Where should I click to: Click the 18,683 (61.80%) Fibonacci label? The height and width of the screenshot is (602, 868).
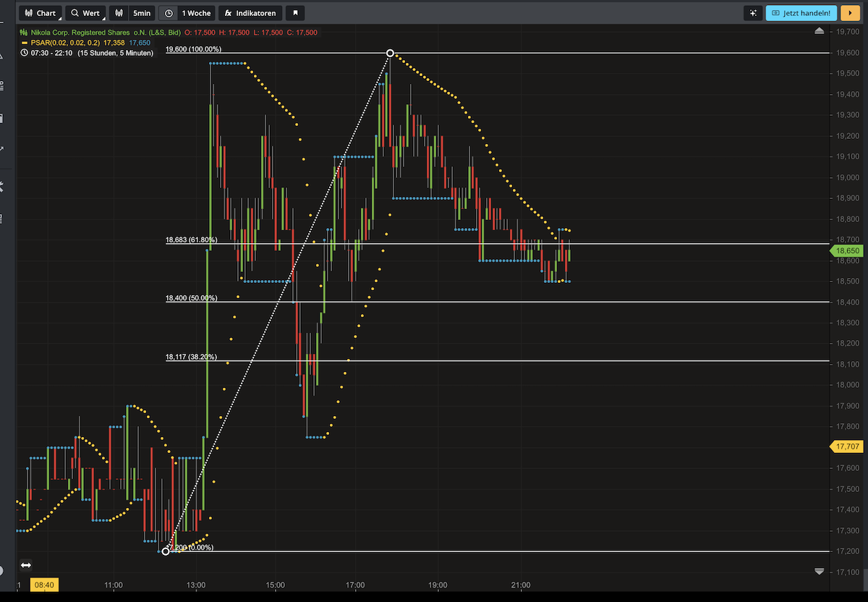coord(192,239)
